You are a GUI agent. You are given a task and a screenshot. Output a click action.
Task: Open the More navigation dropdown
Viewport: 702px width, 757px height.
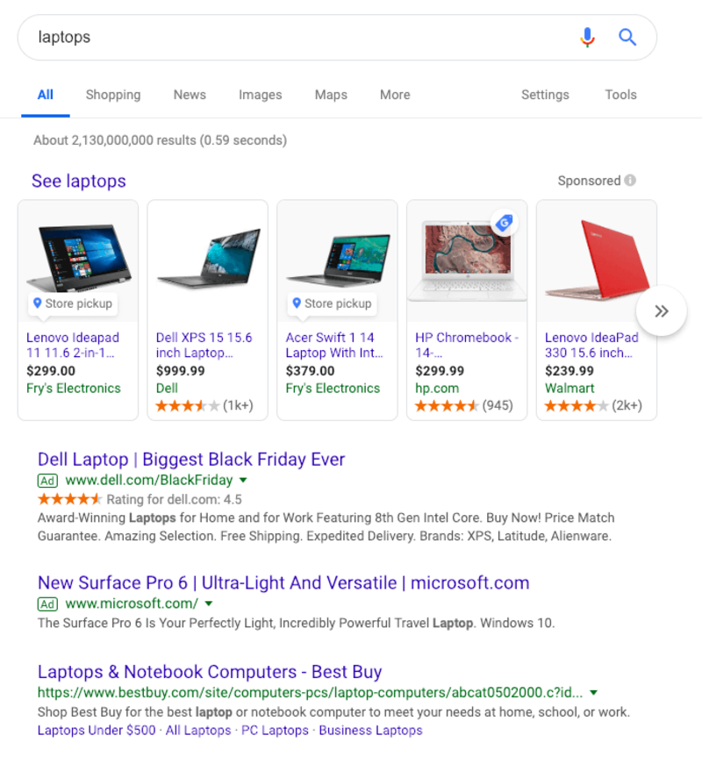394,95
